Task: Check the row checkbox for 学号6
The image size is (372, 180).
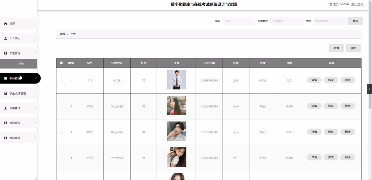Action: click(61, 158)
